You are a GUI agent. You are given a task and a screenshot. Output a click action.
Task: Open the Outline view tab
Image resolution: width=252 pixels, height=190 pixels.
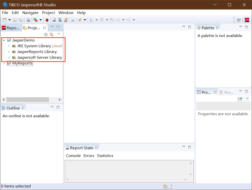(x=13, y=107)
